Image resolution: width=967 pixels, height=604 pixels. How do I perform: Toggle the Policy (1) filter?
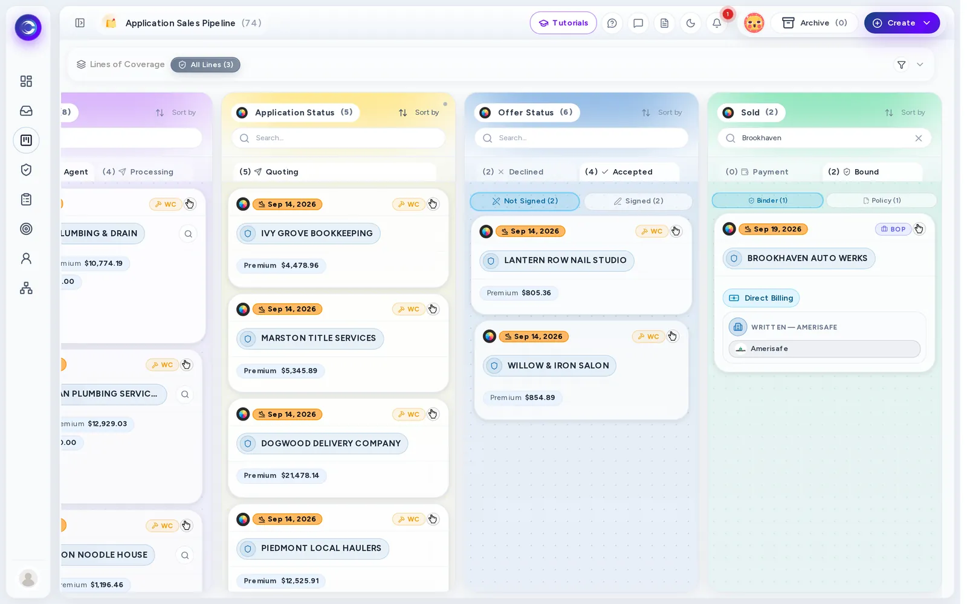point(881,201)
